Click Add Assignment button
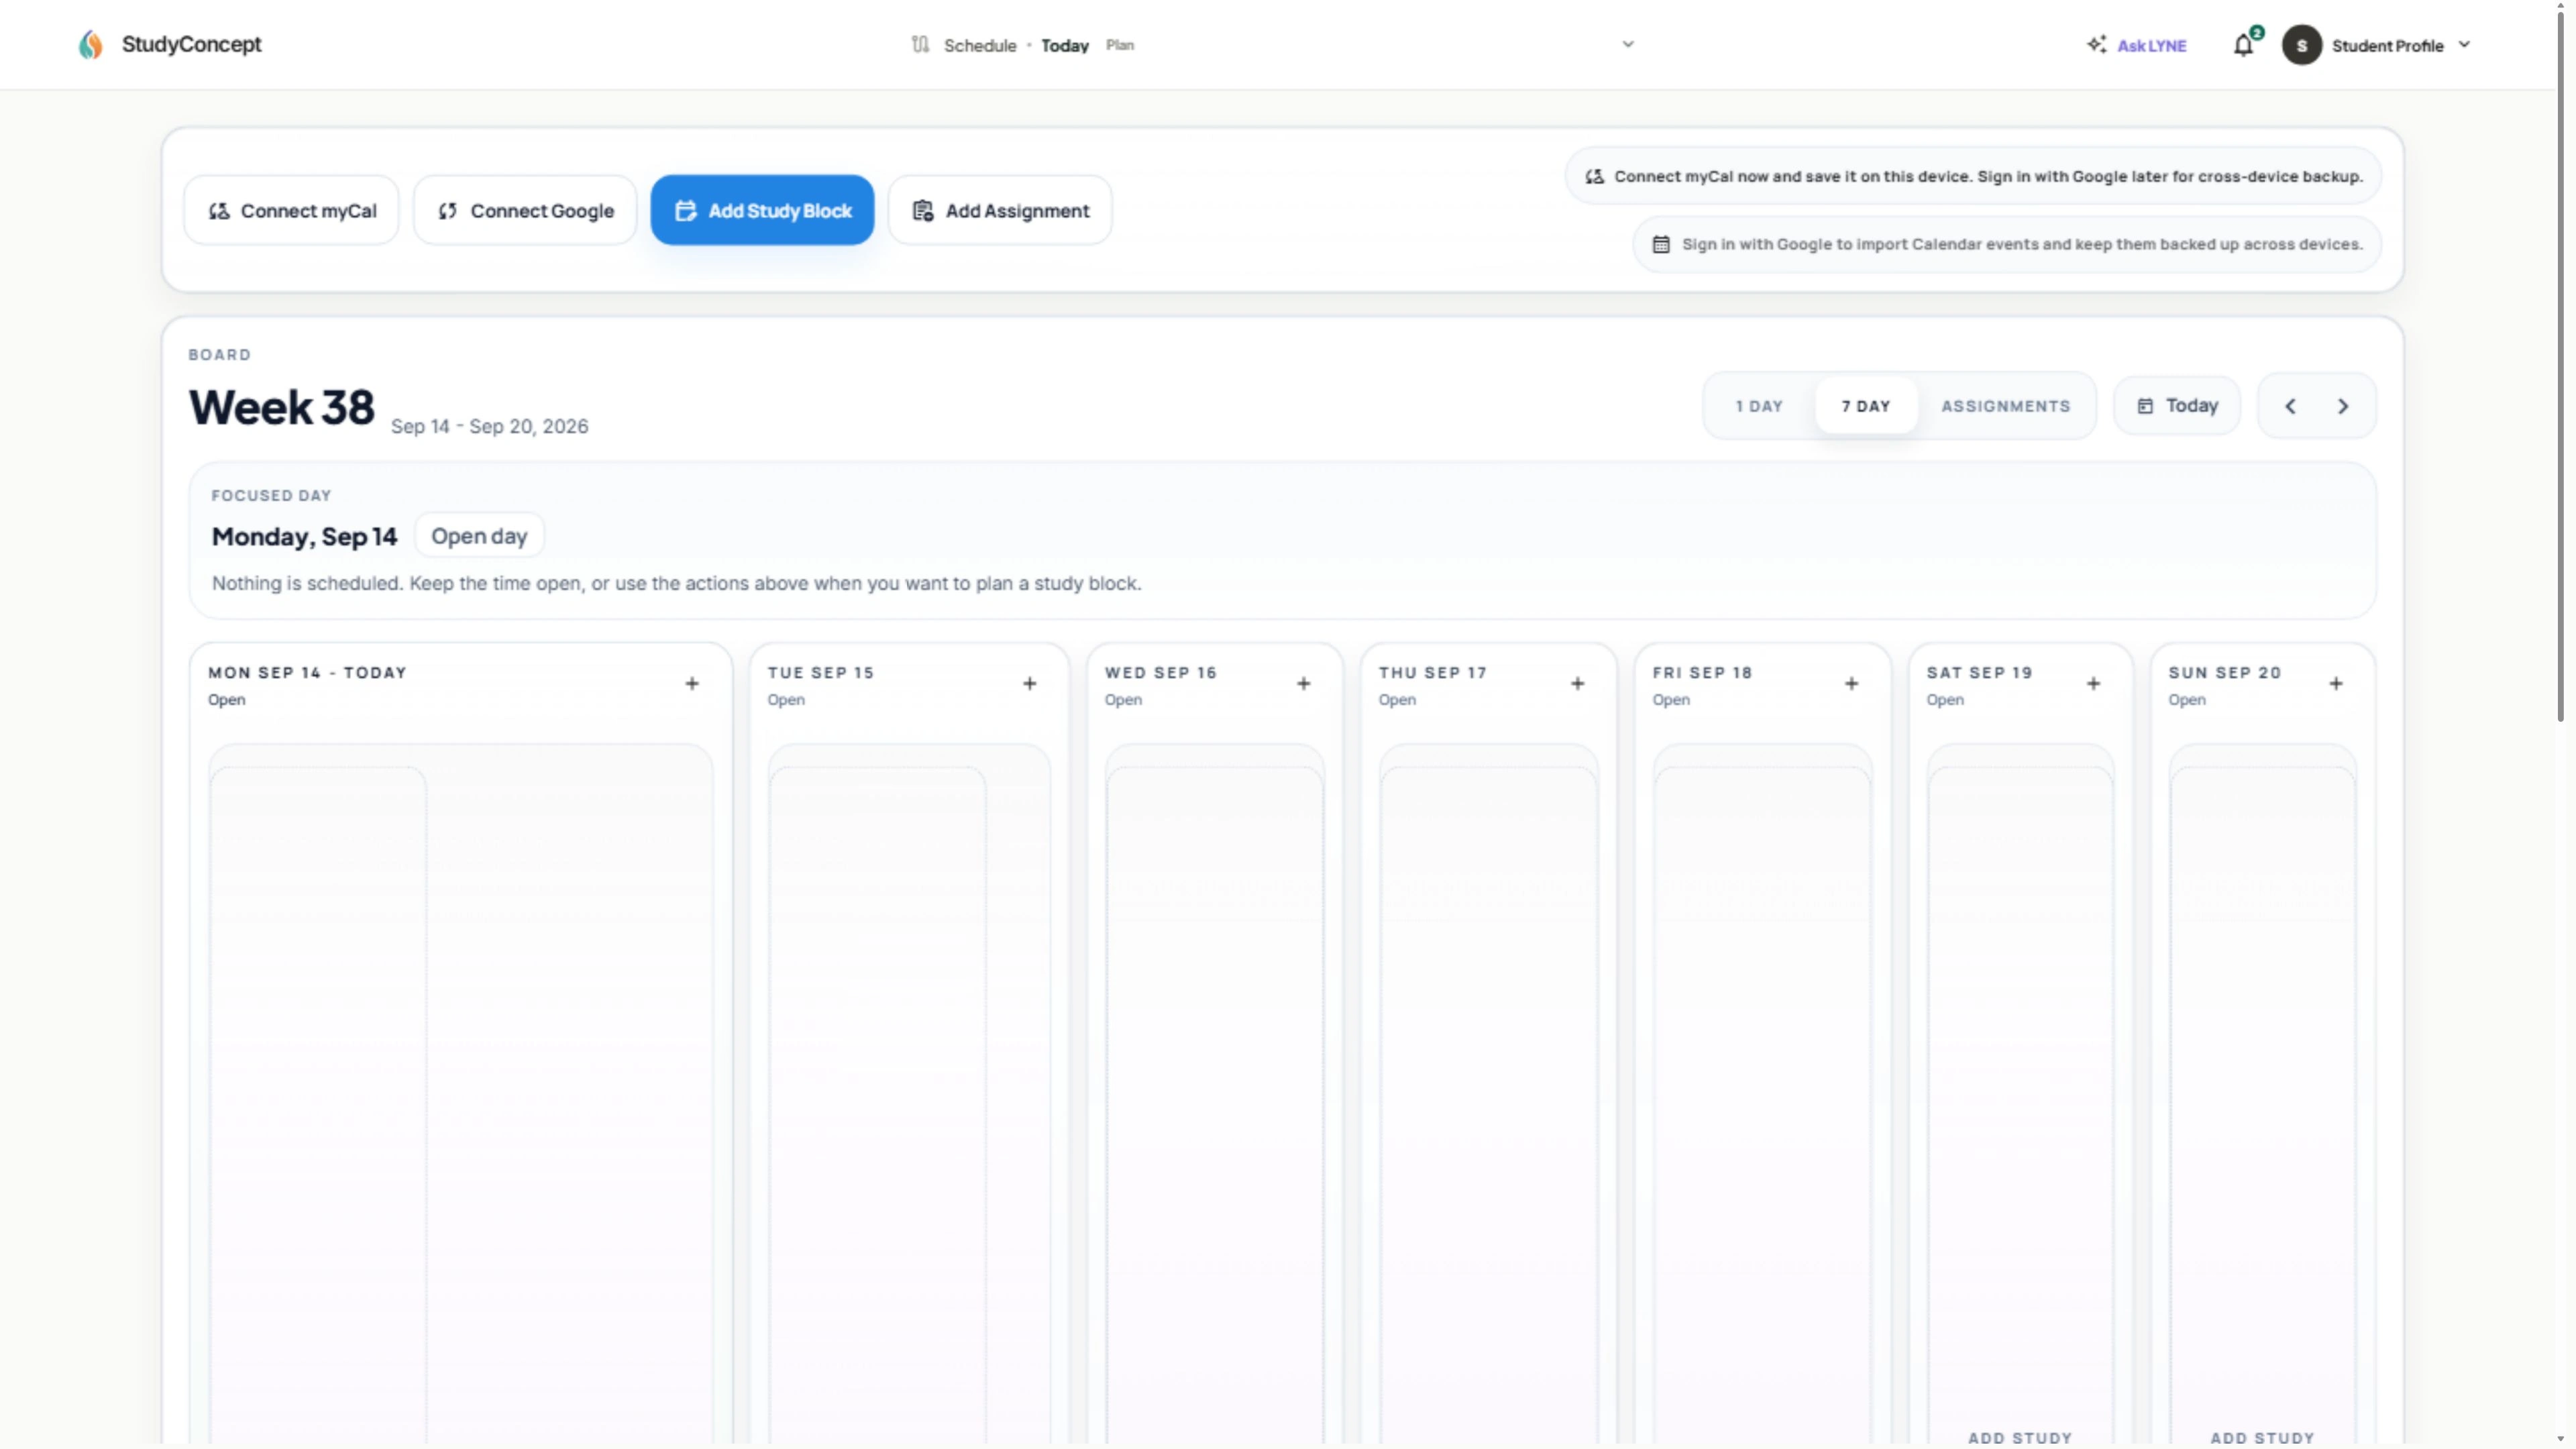This screenshot has height=1449, width=2576. coord(1000,211)
